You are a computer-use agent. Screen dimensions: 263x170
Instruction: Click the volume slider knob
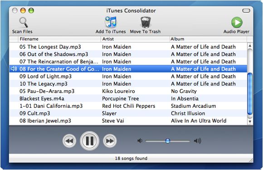[x=167, y=141]
